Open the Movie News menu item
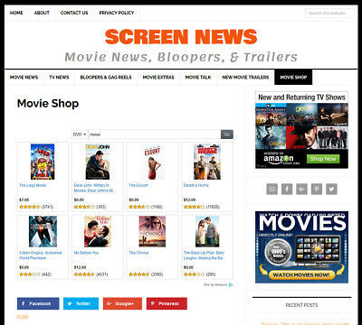 tap(24, 78)
